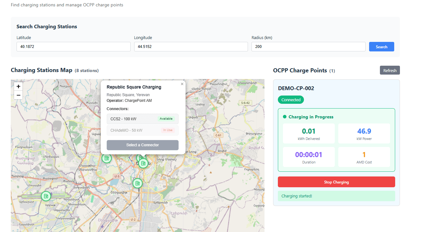Click the "(8 stations)" count label
Image resolution: width=433 pixels, height=232 pixels.
(87, 70)
